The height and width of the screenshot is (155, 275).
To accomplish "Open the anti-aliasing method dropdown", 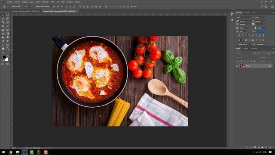I will click(261, 44).
